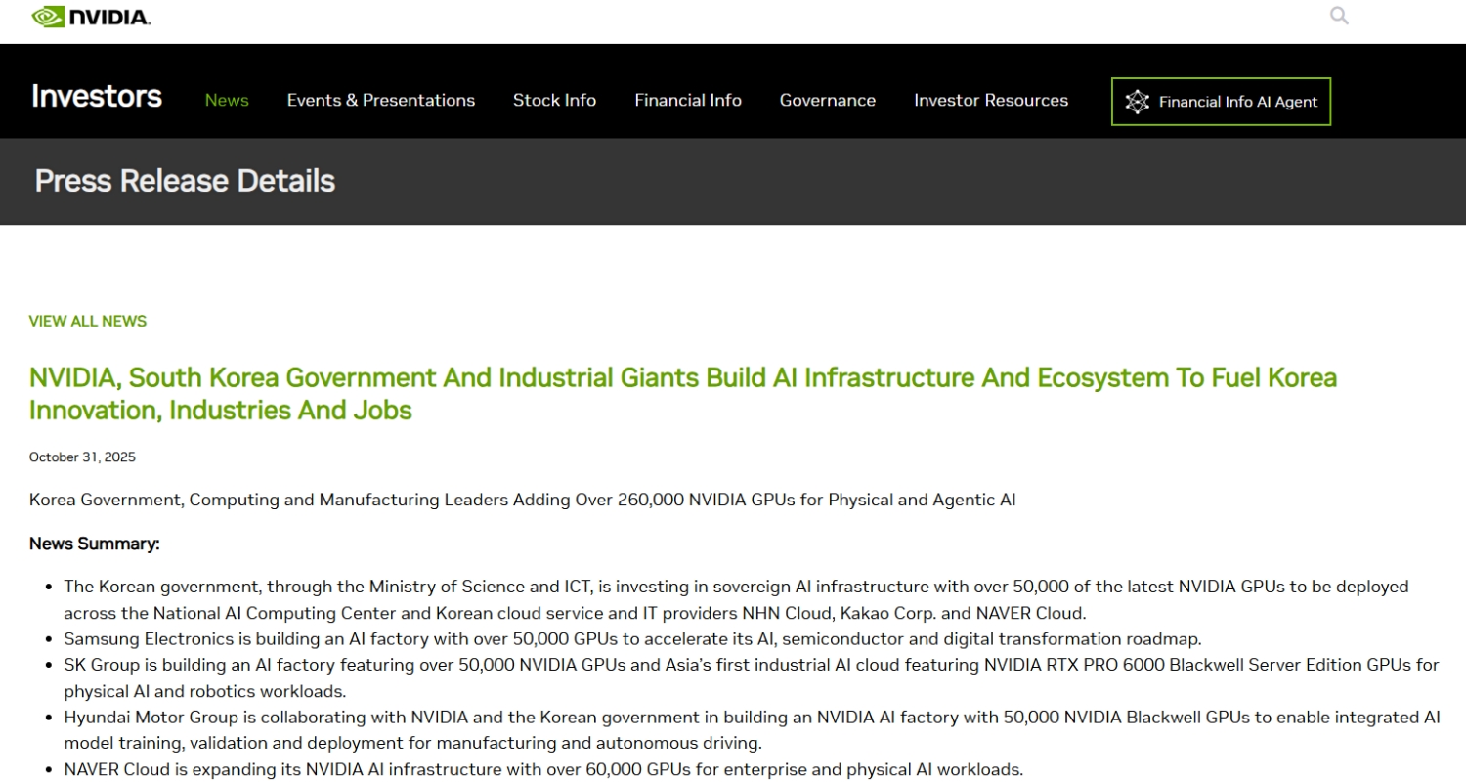Click the Samsung Electronics bullet point
This screenshot has height=784, width=1466.
[x=631, y=639]
